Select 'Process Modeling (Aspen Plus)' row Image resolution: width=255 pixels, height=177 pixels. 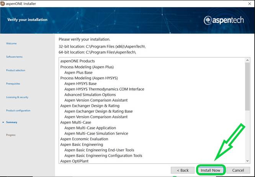click(87, 67)
